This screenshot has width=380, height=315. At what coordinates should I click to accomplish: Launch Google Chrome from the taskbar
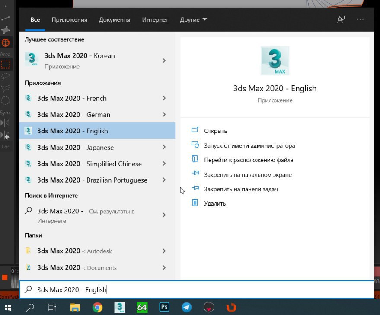click(97, 308)
